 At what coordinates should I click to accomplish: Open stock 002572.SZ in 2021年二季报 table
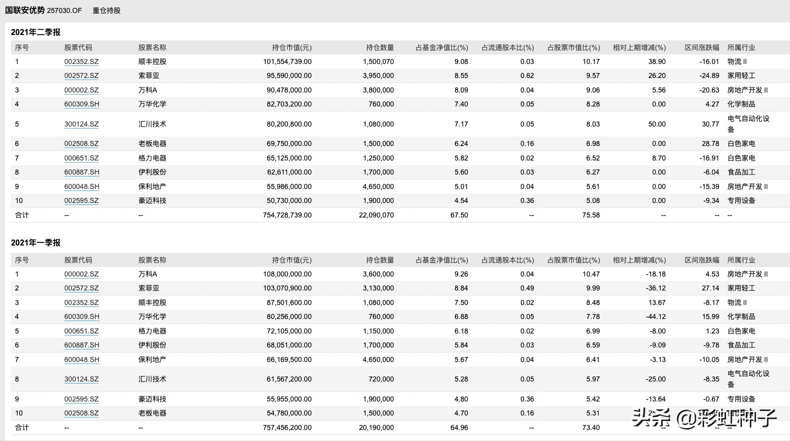click(x=82, y=75)
